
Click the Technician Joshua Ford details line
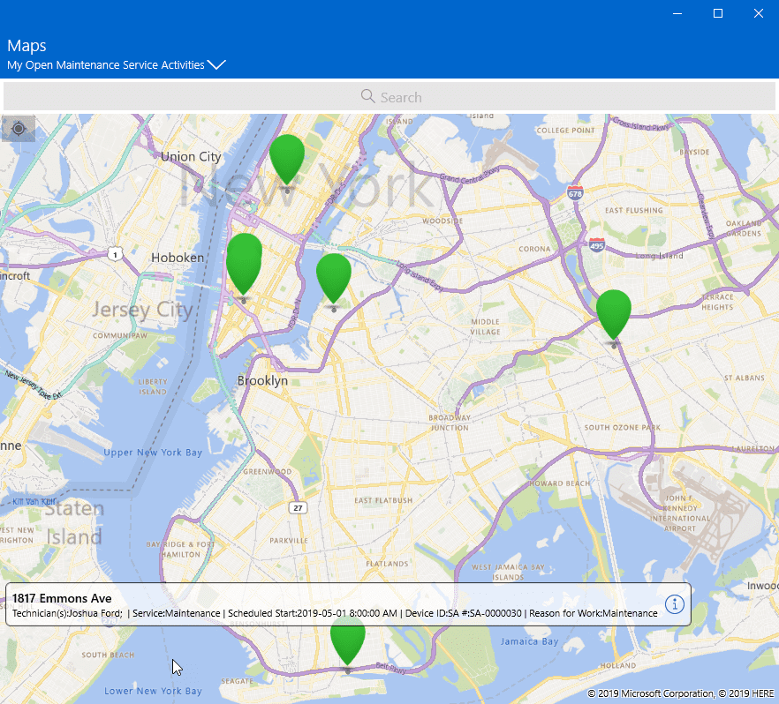point(335,613)
